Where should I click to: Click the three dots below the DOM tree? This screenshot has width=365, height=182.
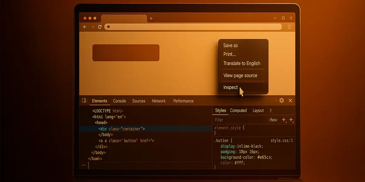(83, 165)
